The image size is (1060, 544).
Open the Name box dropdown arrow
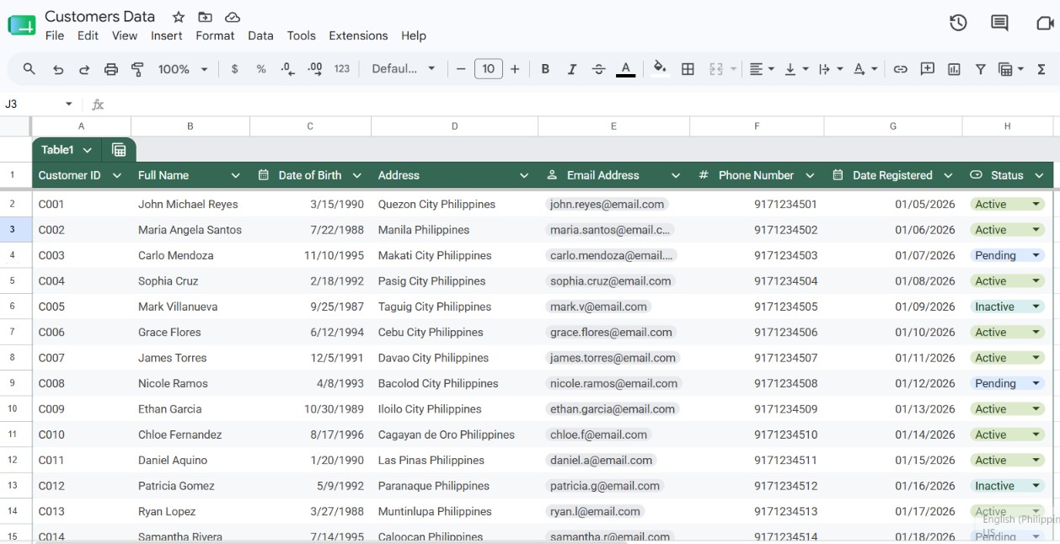pyautogui.click(x=68, y=104)
